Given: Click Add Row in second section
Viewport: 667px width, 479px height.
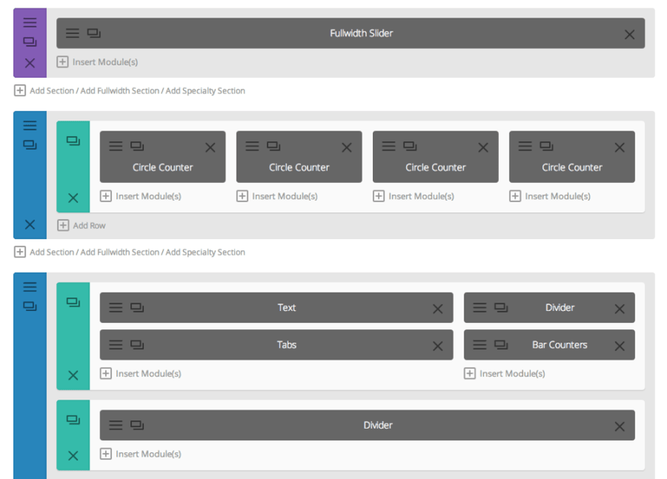Looking at the screenshot, I should [x=89, y=225].
